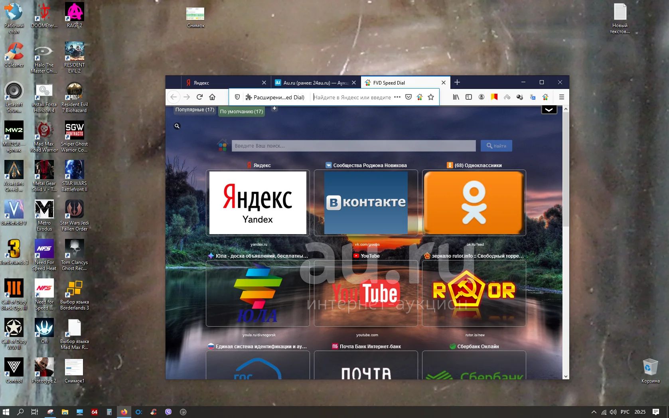Screen dimensions: 669x418
Task: Reload the current page
Action: pos(199,97)
